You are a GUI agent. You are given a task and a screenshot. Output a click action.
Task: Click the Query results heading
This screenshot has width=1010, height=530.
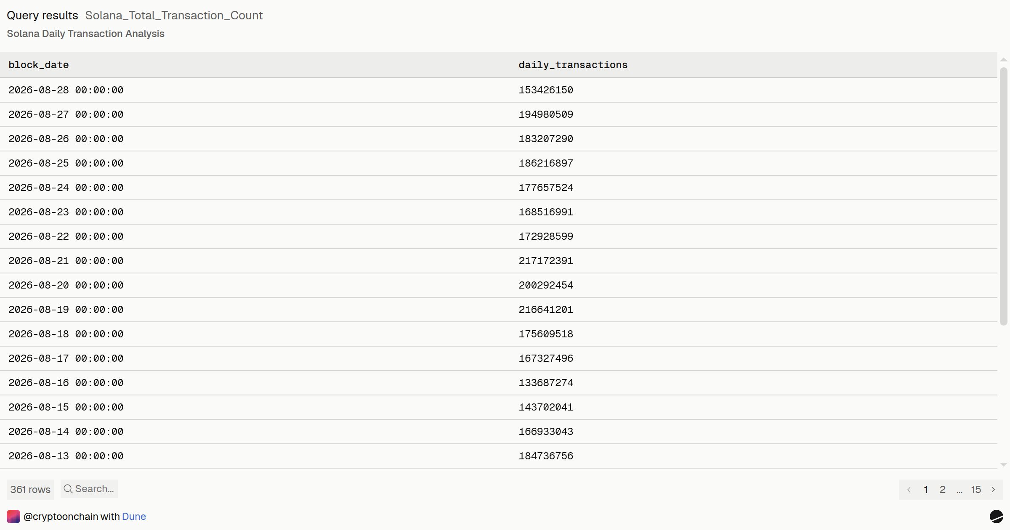pyautogui.click(x=43, y=16)
